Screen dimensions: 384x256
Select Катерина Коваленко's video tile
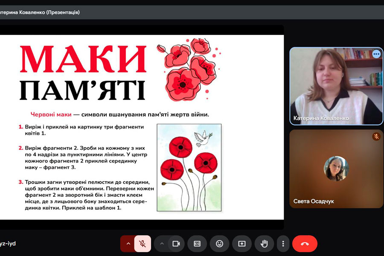(x=336, y=86)
